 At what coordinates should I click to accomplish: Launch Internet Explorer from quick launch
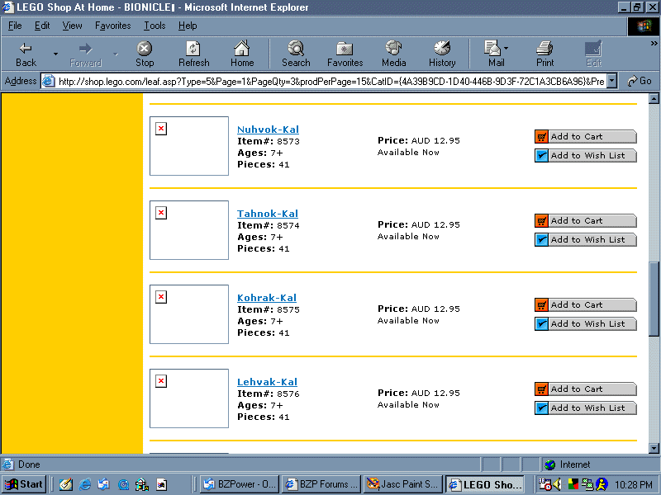click(85, 484)
